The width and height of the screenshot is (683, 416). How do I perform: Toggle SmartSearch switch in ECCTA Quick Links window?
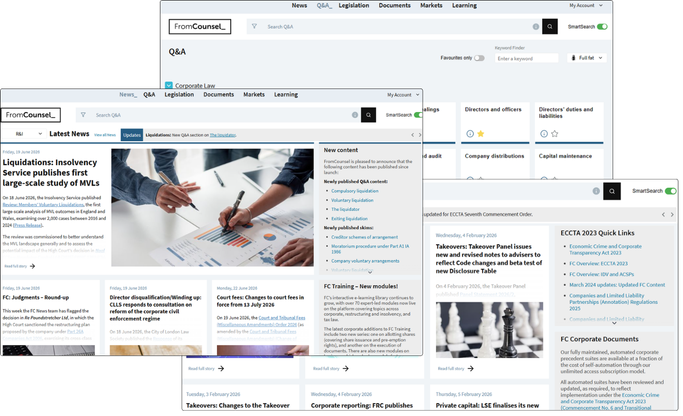pyautogui.click(x=671, y=191)
